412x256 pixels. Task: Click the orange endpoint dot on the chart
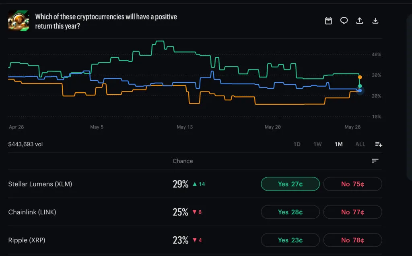(x=360, y=77)
